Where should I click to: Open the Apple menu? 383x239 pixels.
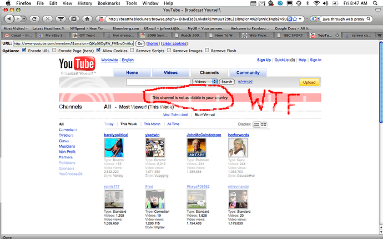coord(8,3)
